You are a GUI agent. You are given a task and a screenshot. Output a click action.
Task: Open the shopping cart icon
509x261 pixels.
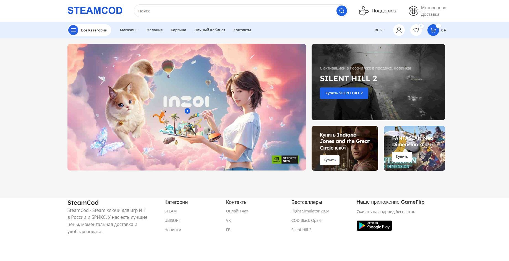pyautogui.click(x=433, y=30)
